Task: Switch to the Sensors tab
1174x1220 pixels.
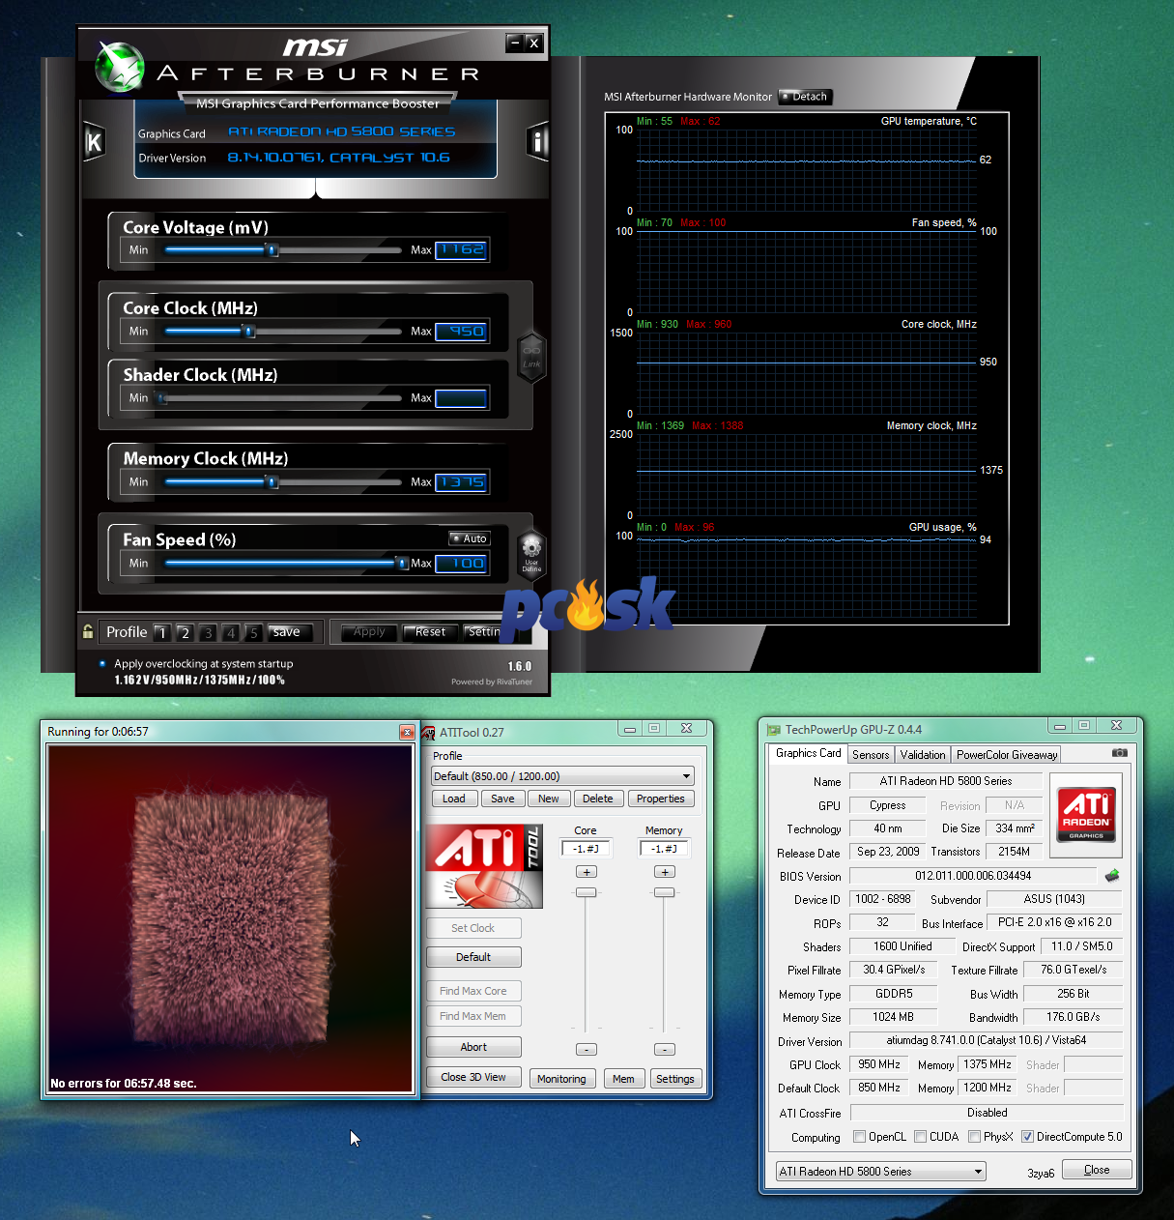Action: pyautogui.click(x=871, y=755)
